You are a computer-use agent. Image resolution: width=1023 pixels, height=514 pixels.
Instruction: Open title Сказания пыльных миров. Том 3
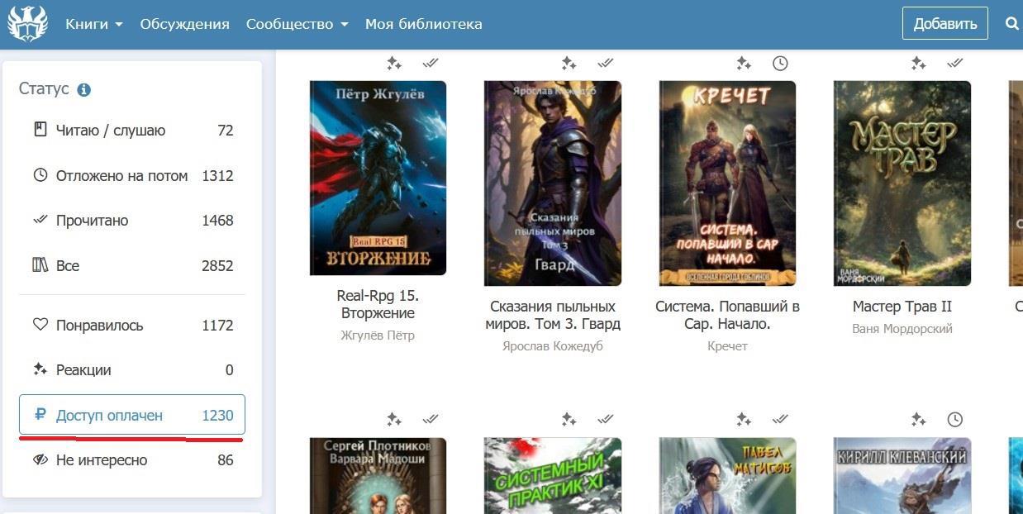point(553,315)
